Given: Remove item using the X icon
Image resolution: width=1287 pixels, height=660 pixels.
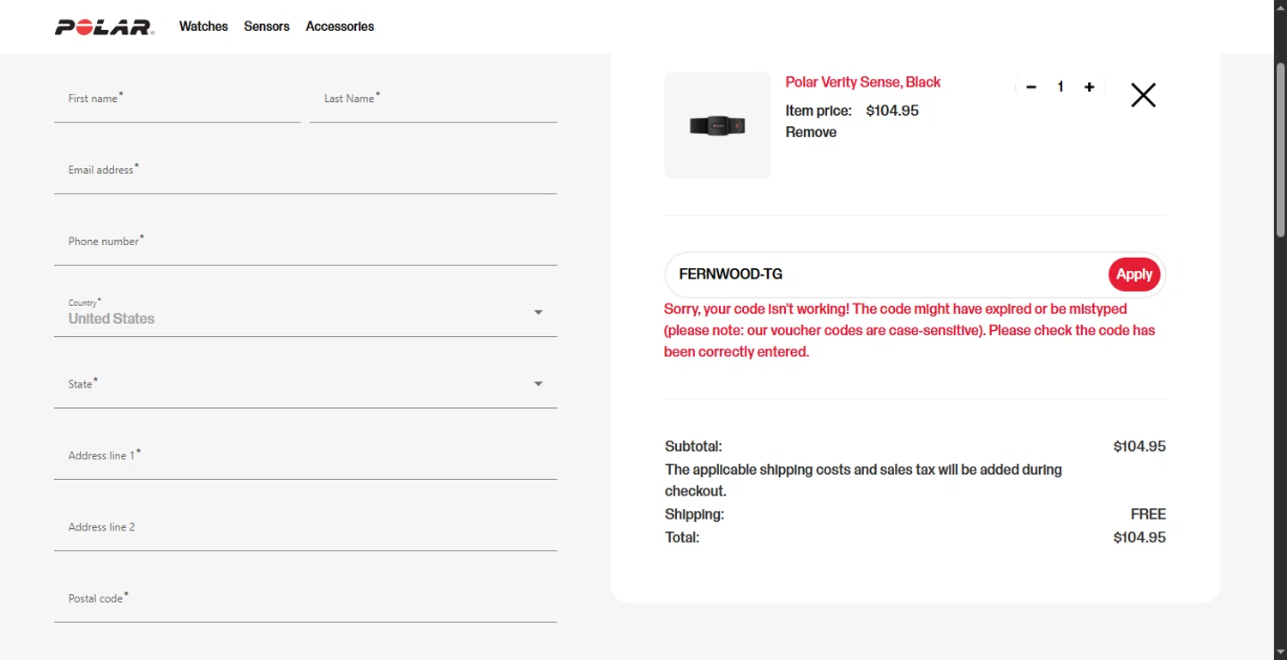Looking at the screenshot, I should [1143, 95].
